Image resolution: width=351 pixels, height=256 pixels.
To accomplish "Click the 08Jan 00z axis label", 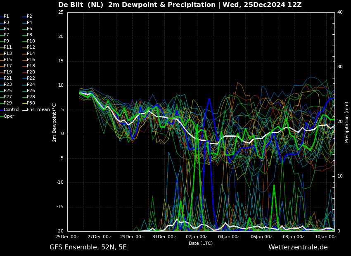I will [293, 237].
